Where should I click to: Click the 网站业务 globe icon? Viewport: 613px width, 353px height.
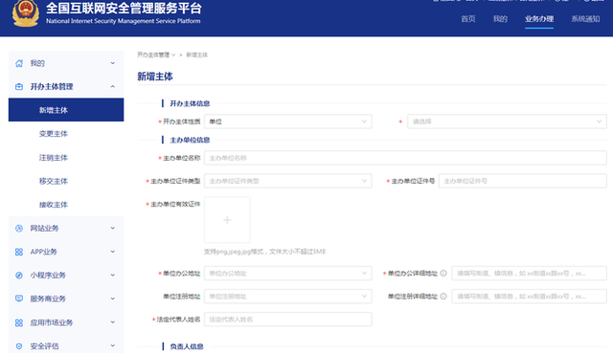[x=19, y=229]
